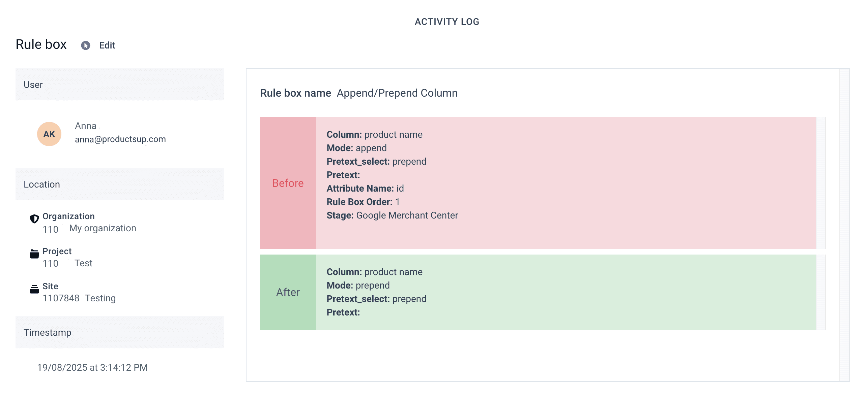Click the cursor icon beside Rule box
This screenshot has height=400, width=864.
click(86, 45)
